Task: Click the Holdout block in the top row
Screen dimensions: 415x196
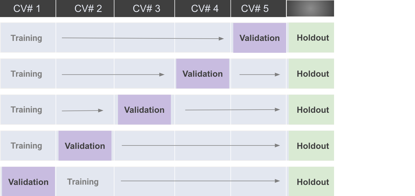Action: point(313,38)
